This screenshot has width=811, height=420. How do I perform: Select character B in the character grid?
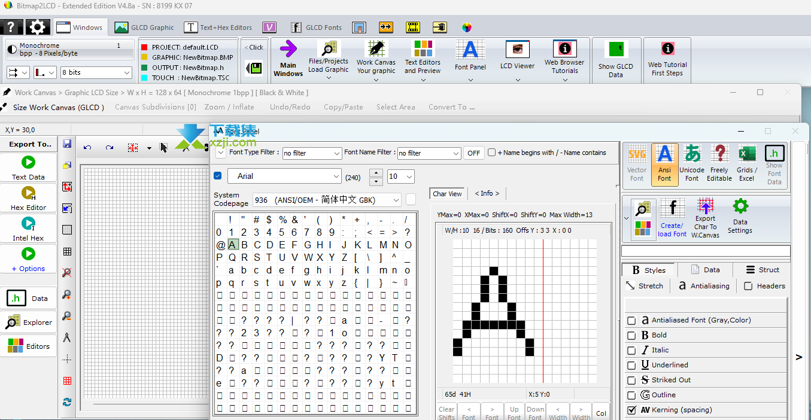coord(244,245)
